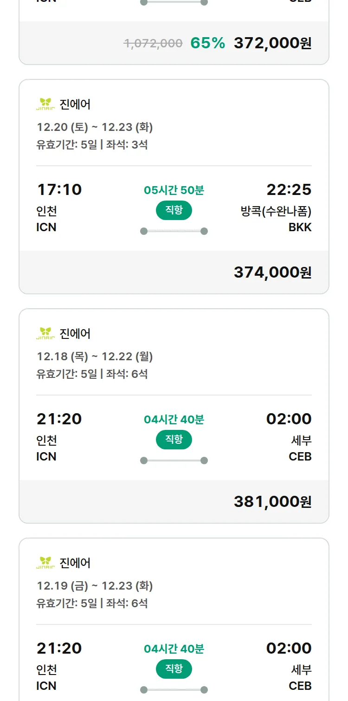This screenshot has width=348, height=701.
Task: Click the 22:25 arrival time
Action: tap(289, 189)
